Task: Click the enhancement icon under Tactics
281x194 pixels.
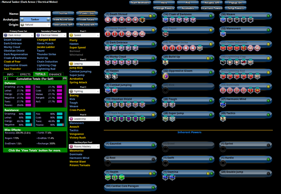Action: [223, 118]
